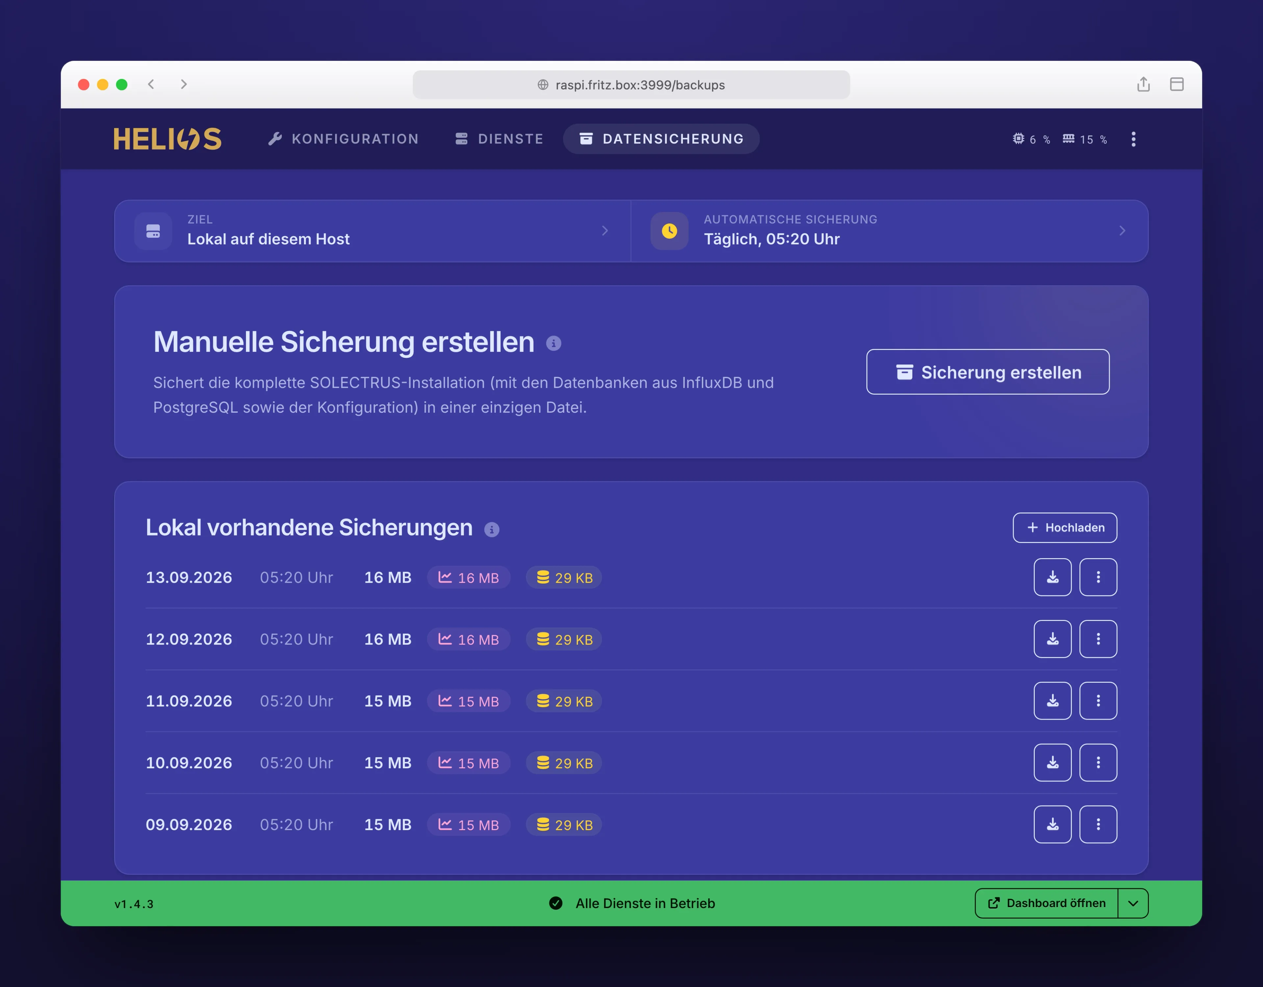Download the 11.09.2026 backup file
Viewport: 1263px width, 987px height.
pos(1052,701)
